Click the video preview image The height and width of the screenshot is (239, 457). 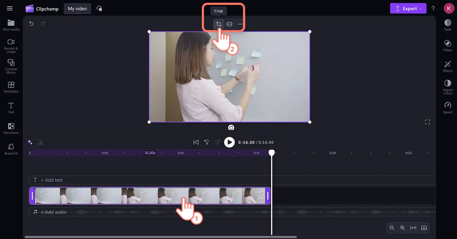tap(229, 77)
